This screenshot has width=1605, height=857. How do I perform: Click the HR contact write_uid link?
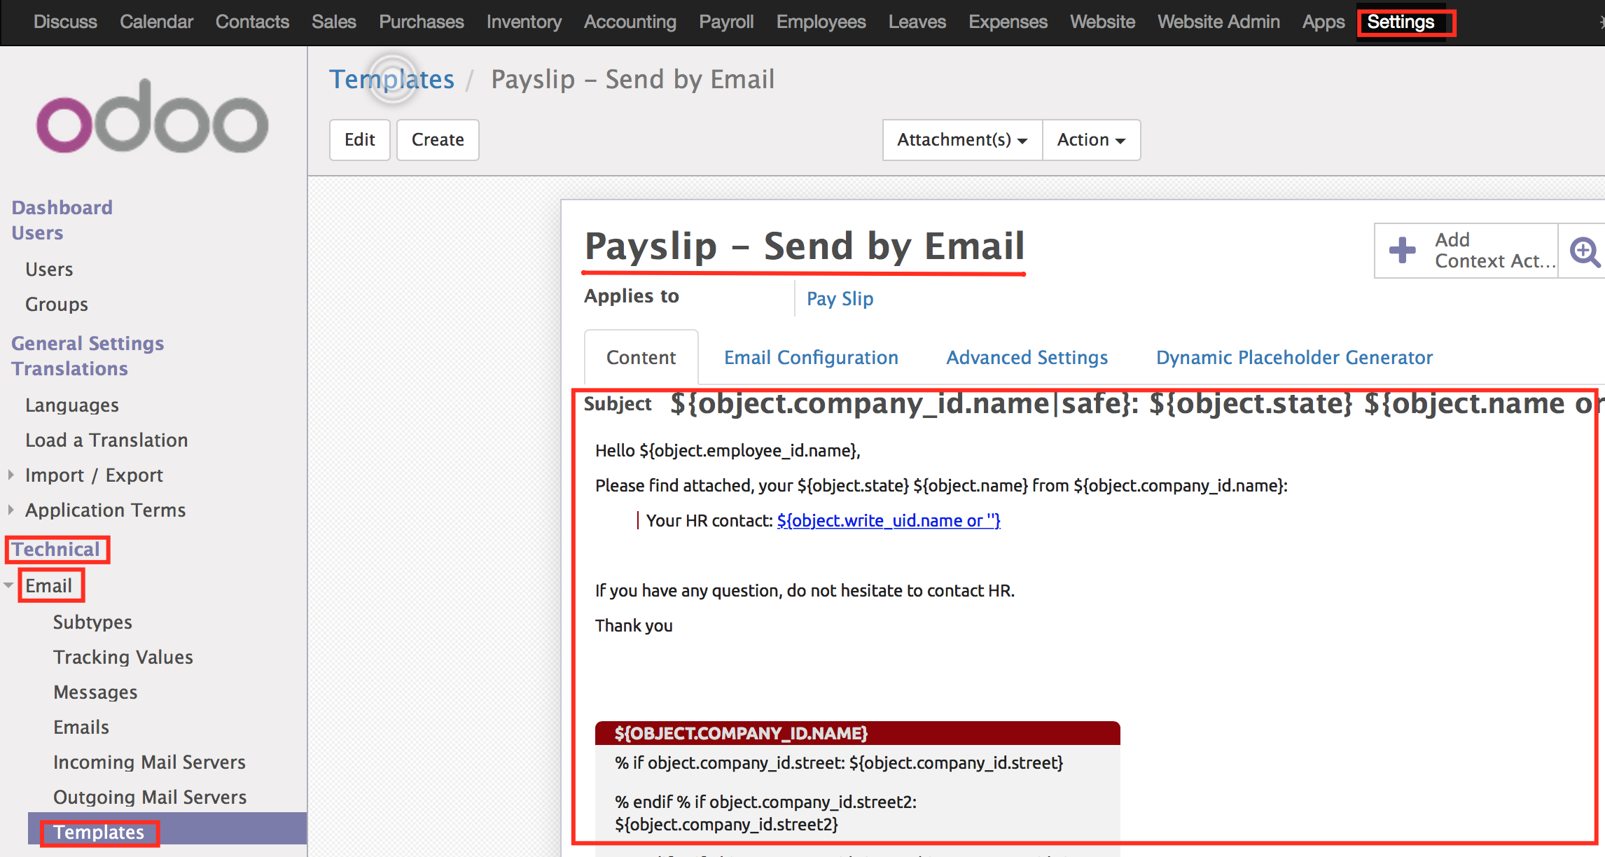coord(889,520)
